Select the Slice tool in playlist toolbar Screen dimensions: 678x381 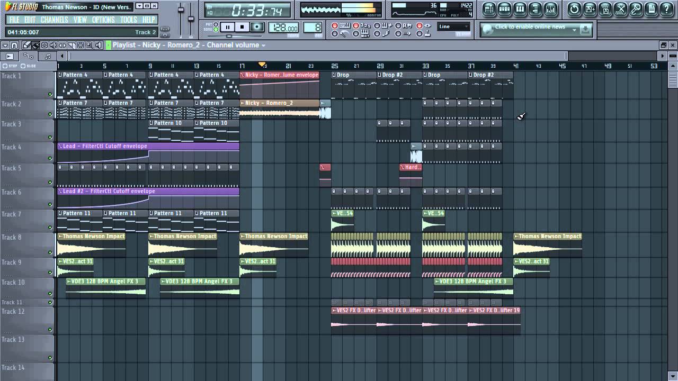coord(72,45)
